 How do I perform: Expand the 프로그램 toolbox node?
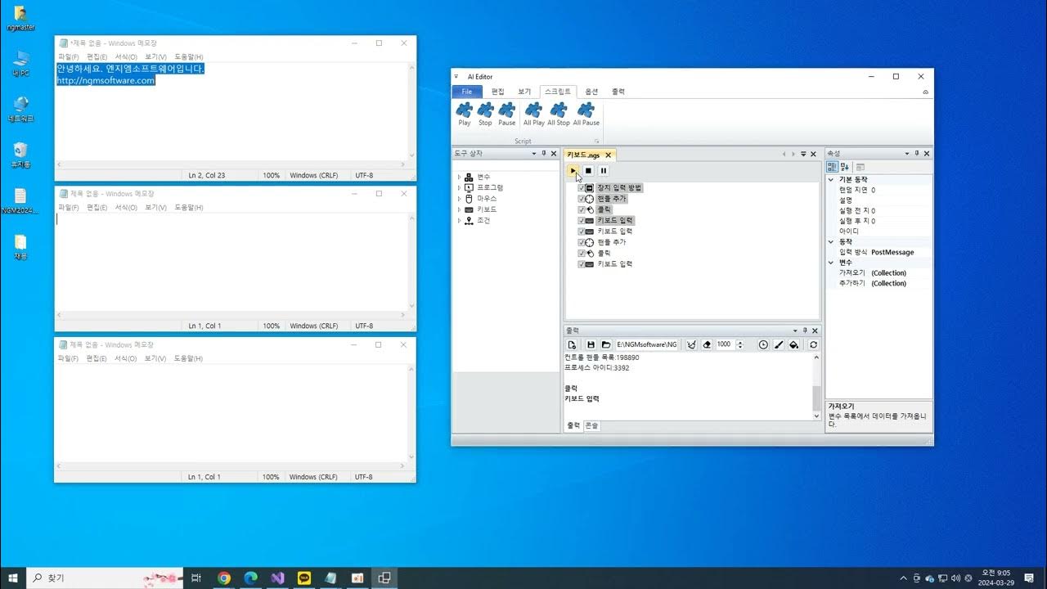(459, 187)
